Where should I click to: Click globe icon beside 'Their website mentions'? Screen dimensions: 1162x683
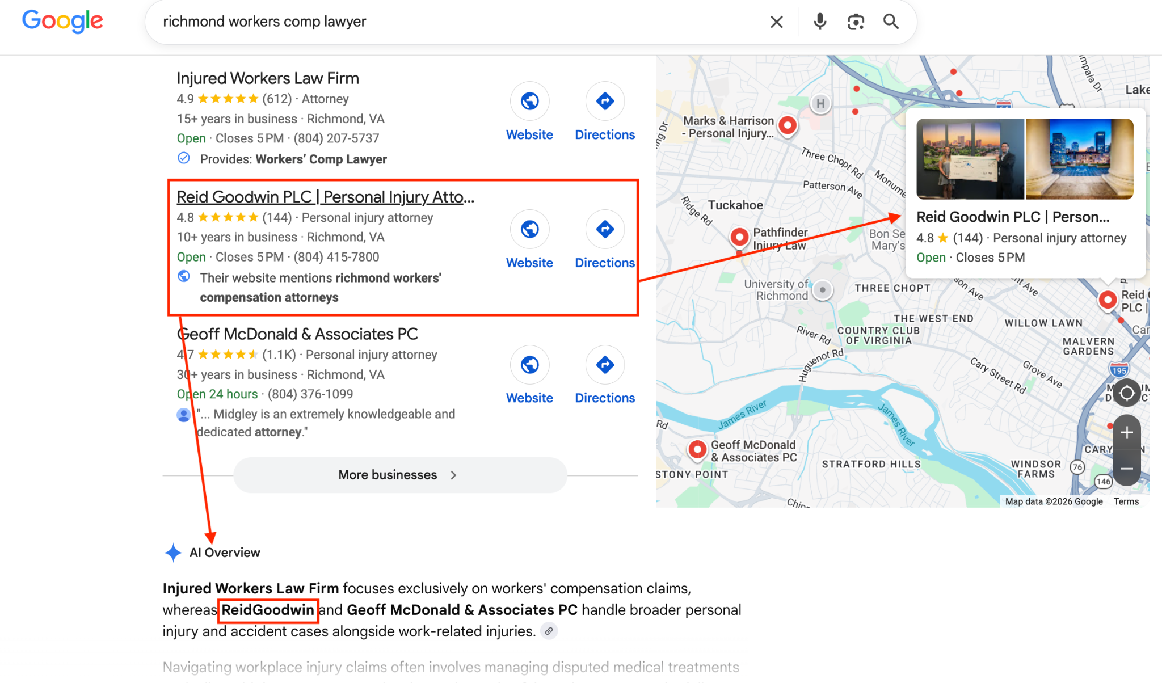184,276
